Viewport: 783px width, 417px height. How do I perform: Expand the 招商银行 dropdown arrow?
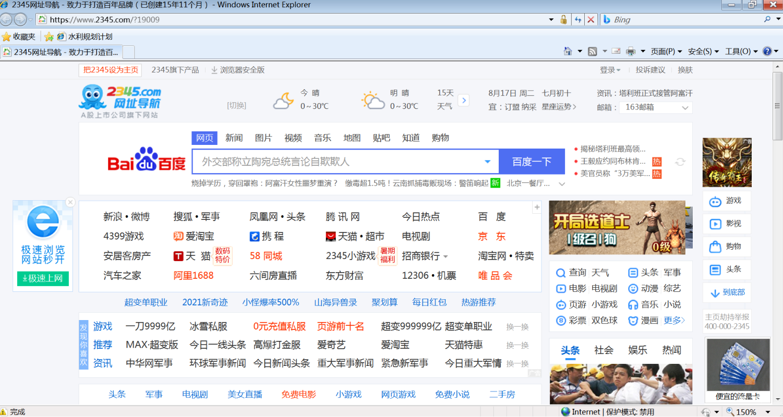447,256
